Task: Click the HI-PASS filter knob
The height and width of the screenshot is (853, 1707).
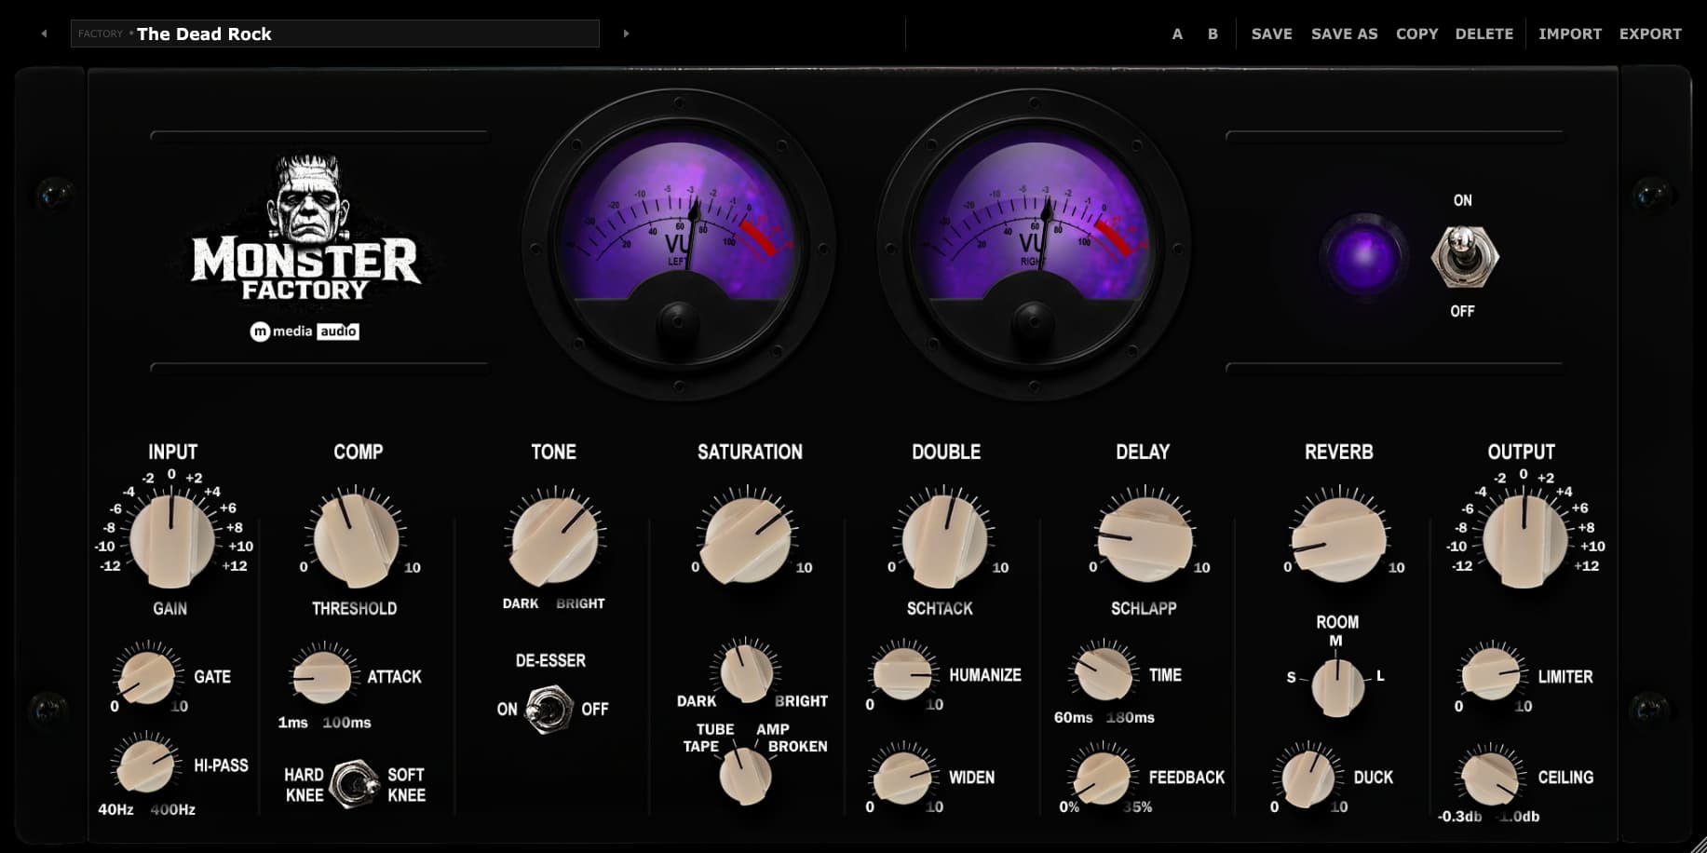Action: (x=144, y=766)
